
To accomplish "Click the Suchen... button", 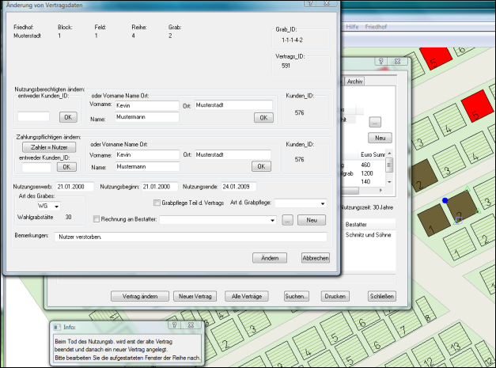I will point(297,296).
